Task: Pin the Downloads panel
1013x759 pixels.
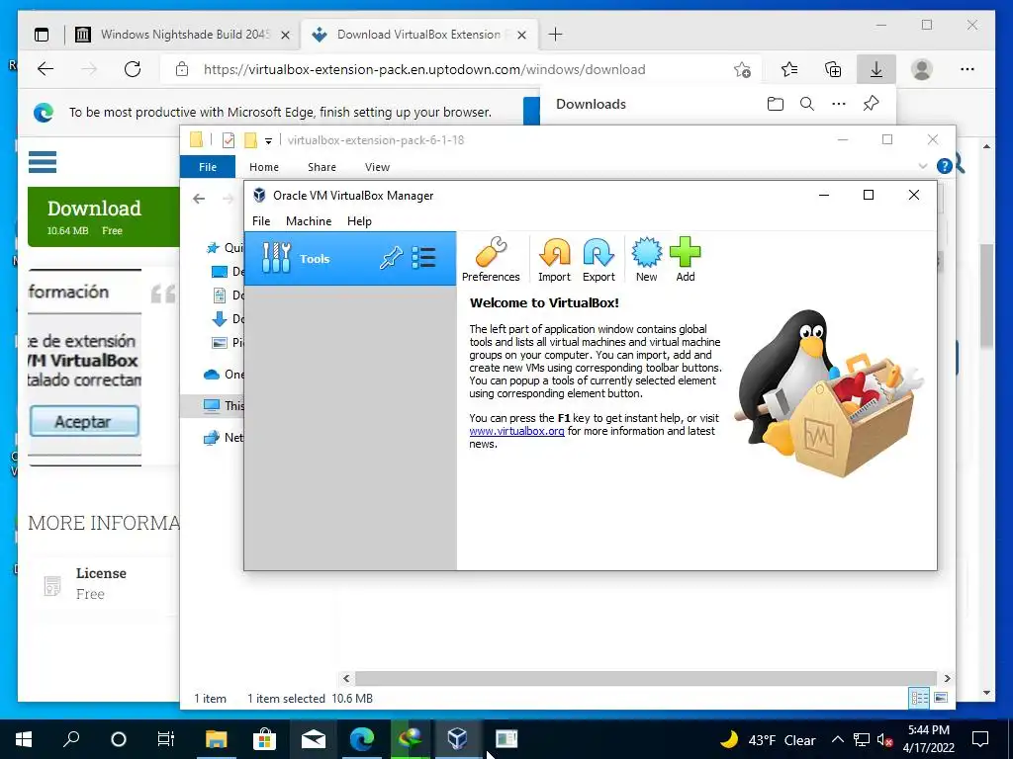Action: pos(871,103)
